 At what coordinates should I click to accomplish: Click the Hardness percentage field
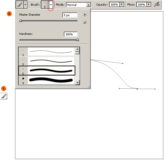click(x=71, y=34)
